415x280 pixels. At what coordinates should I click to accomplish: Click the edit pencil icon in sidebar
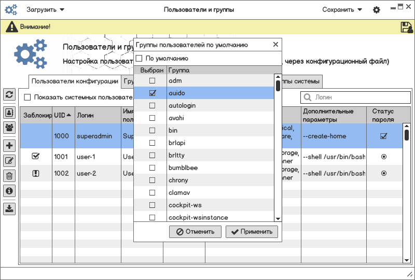point(9,161)
